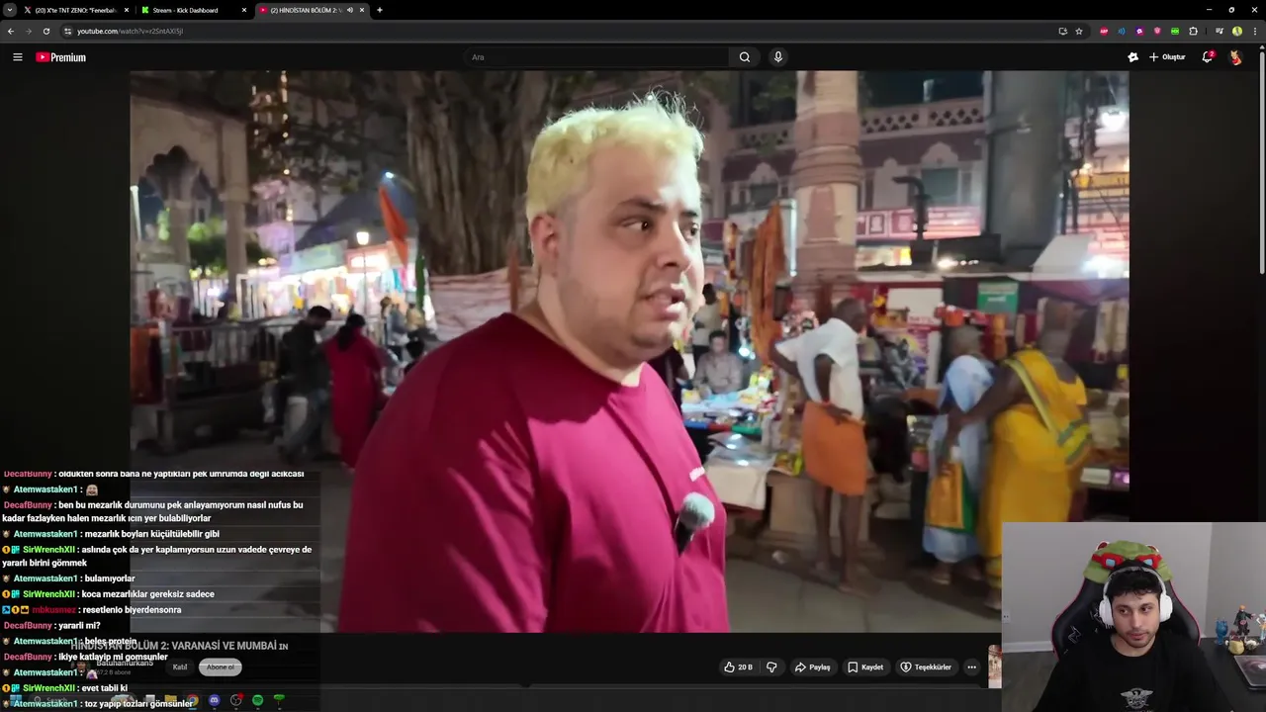Image resolution: width=1266 pixels, height=712 pixels.
Task: Go back with the browser back arrow
Action: tap(11, 31)
